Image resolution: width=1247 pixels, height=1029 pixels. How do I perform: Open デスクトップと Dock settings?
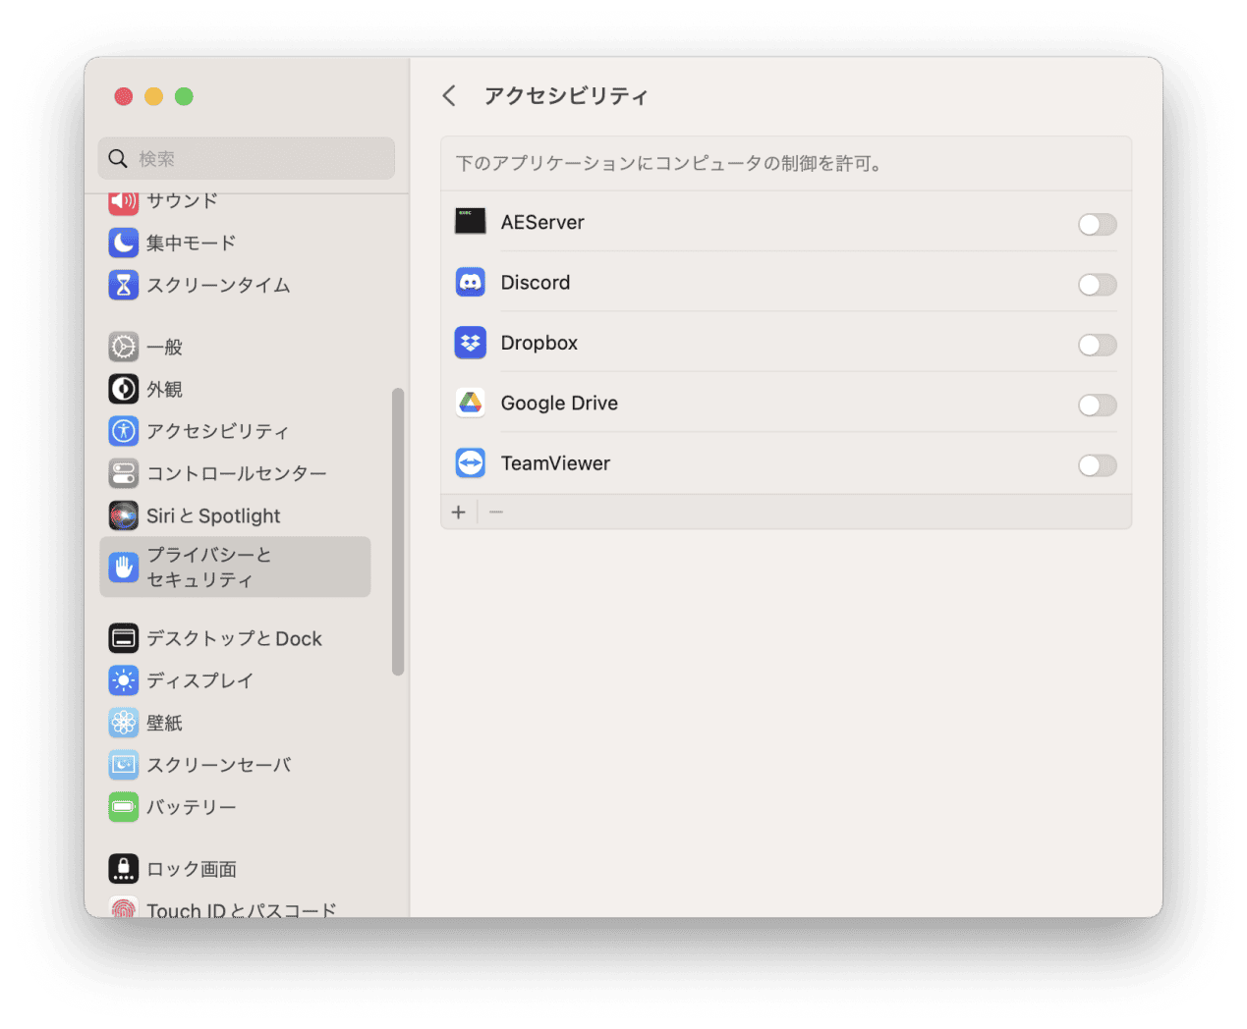coord(236,638)
